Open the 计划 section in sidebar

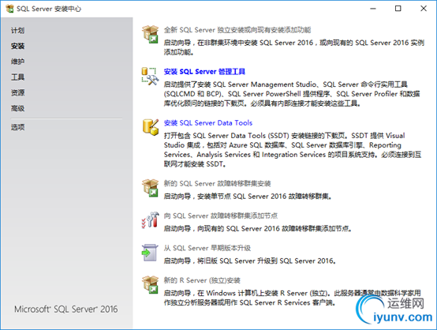(17, 31)
